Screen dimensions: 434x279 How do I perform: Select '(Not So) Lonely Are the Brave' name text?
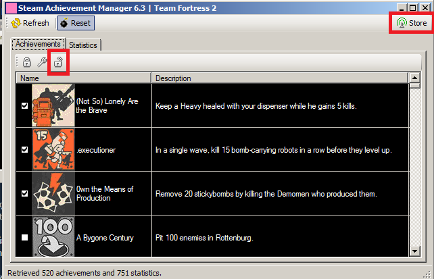pyautogui.click(x=107, y=105)
